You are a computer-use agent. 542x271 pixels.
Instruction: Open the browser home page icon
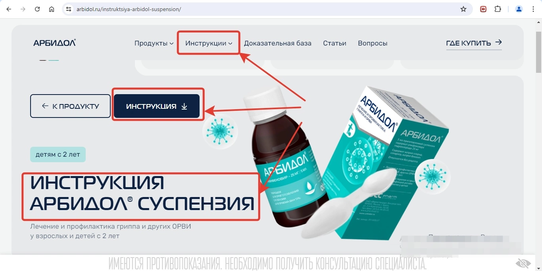[x=52, y=9]
